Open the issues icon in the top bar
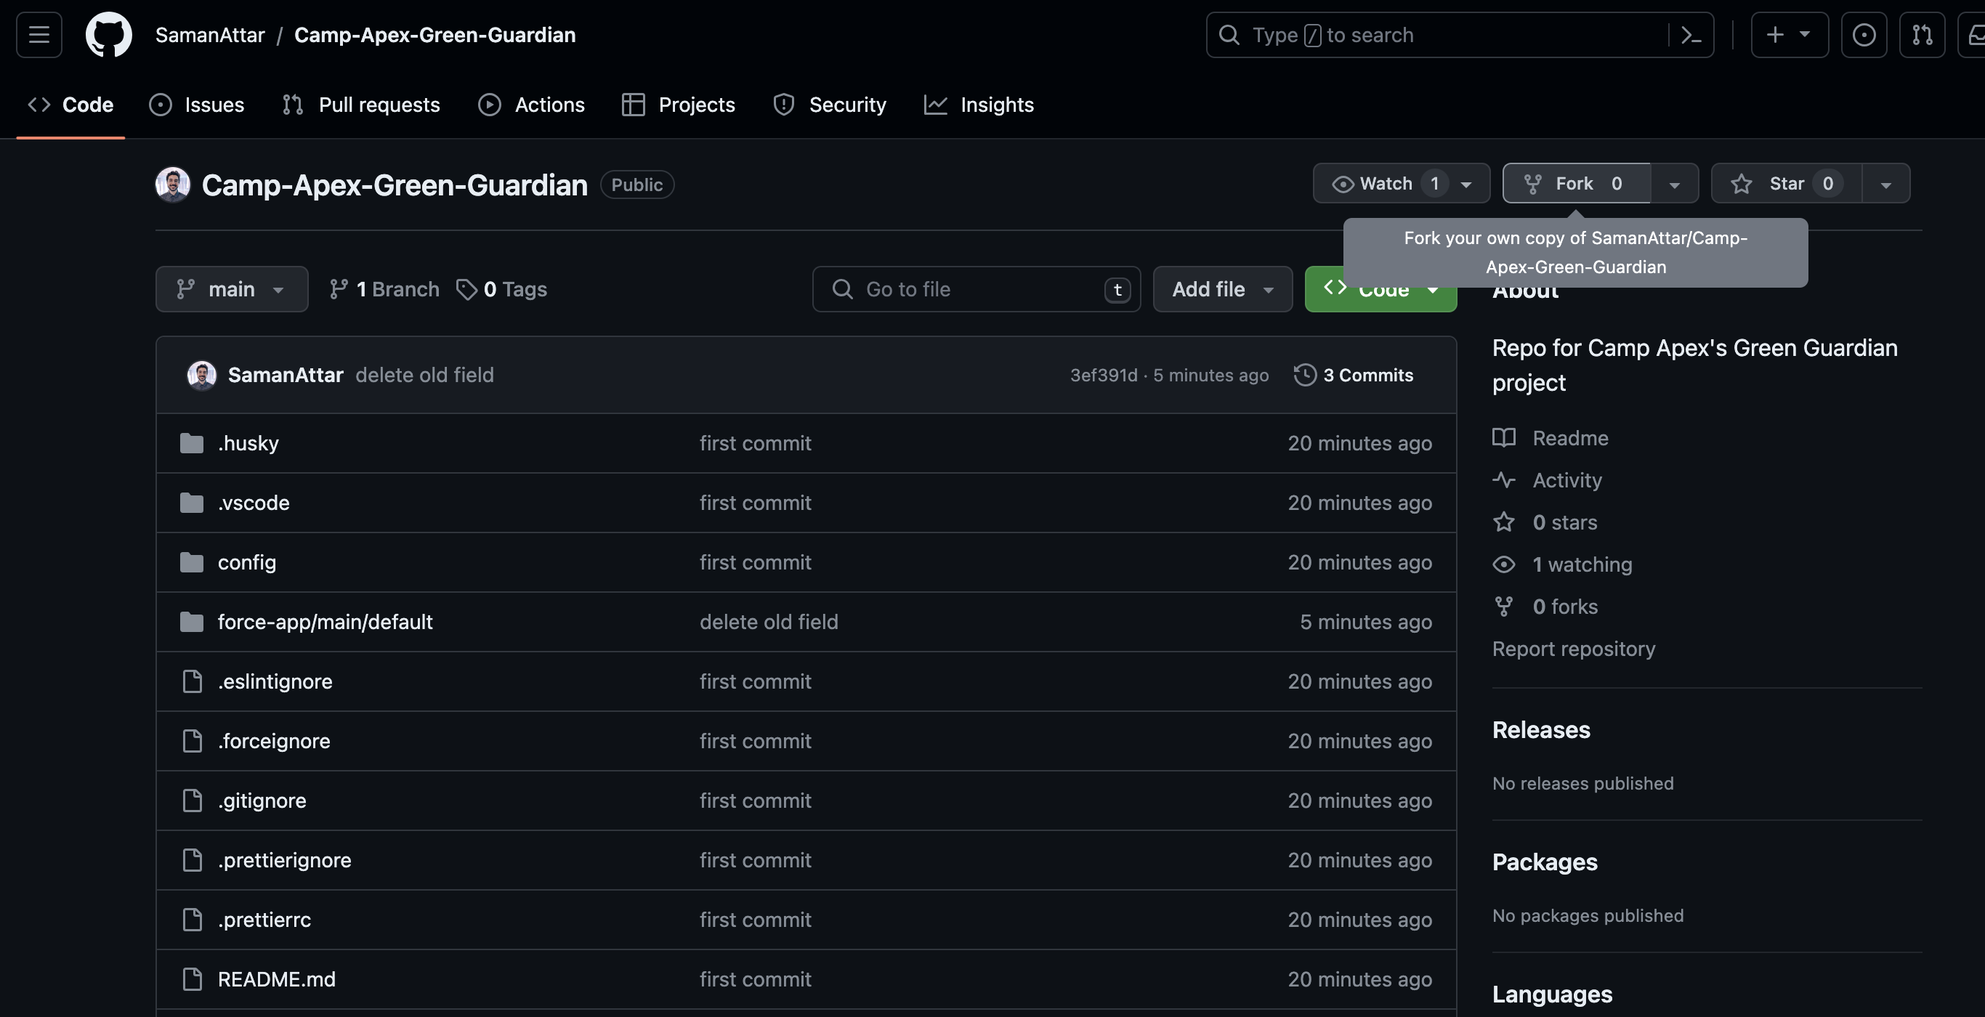This screenshot has width=1985, height=1017. click(x=1863, y=35)
